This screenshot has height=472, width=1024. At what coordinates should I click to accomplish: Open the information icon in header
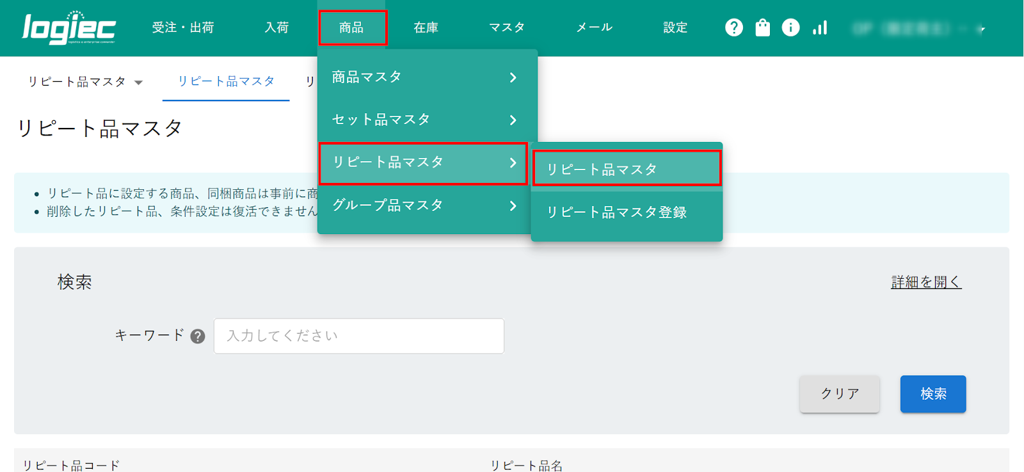(x=790, y=28)
